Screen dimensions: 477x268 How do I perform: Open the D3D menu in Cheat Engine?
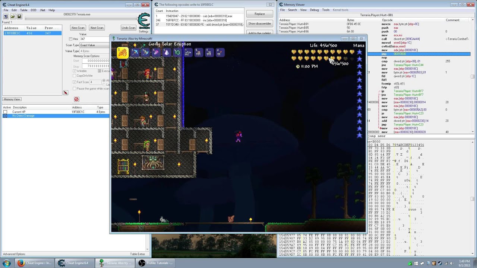click(x=33, y=10)
